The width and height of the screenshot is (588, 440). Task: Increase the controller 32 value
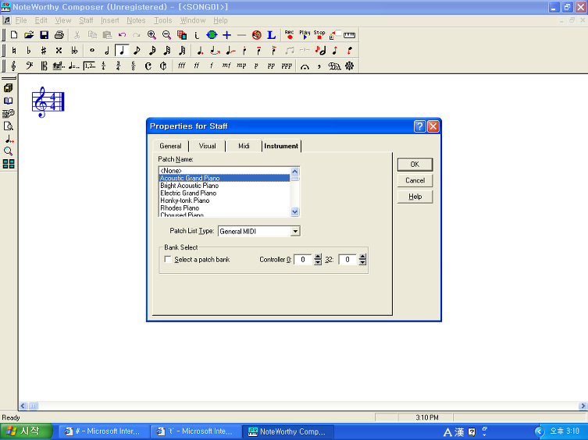click(362, 257)
